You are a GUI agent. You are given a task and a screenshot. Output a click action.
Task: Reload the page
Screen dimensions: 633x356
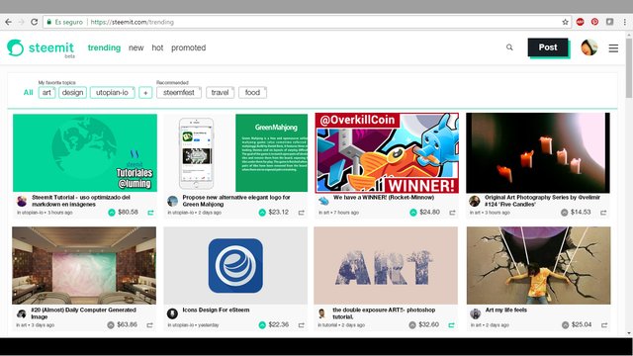coord(35,22)
